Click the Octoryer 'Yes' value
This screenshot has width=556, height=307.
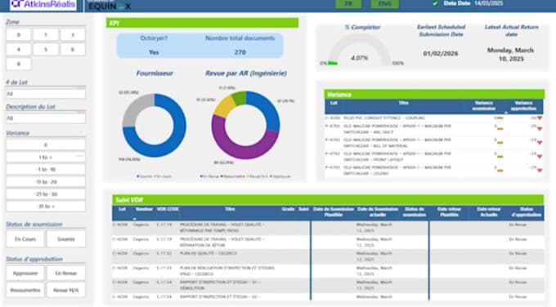pyautogui.click(x=154, y=52)
